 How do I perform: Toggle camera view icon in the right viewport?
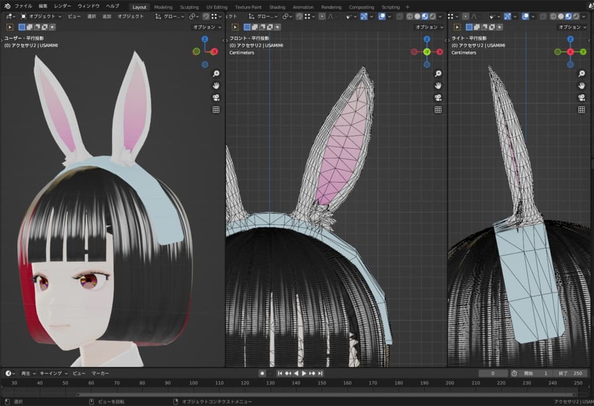coord(581,97)
